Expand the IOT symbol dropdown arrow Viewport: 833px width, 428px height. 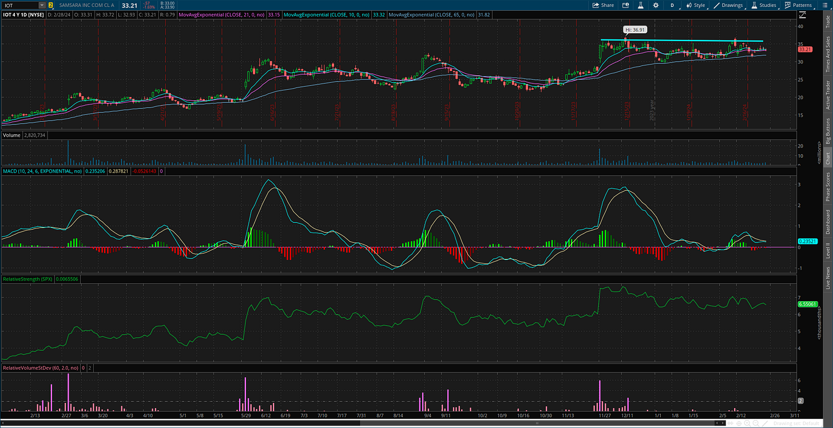(42, 5)
